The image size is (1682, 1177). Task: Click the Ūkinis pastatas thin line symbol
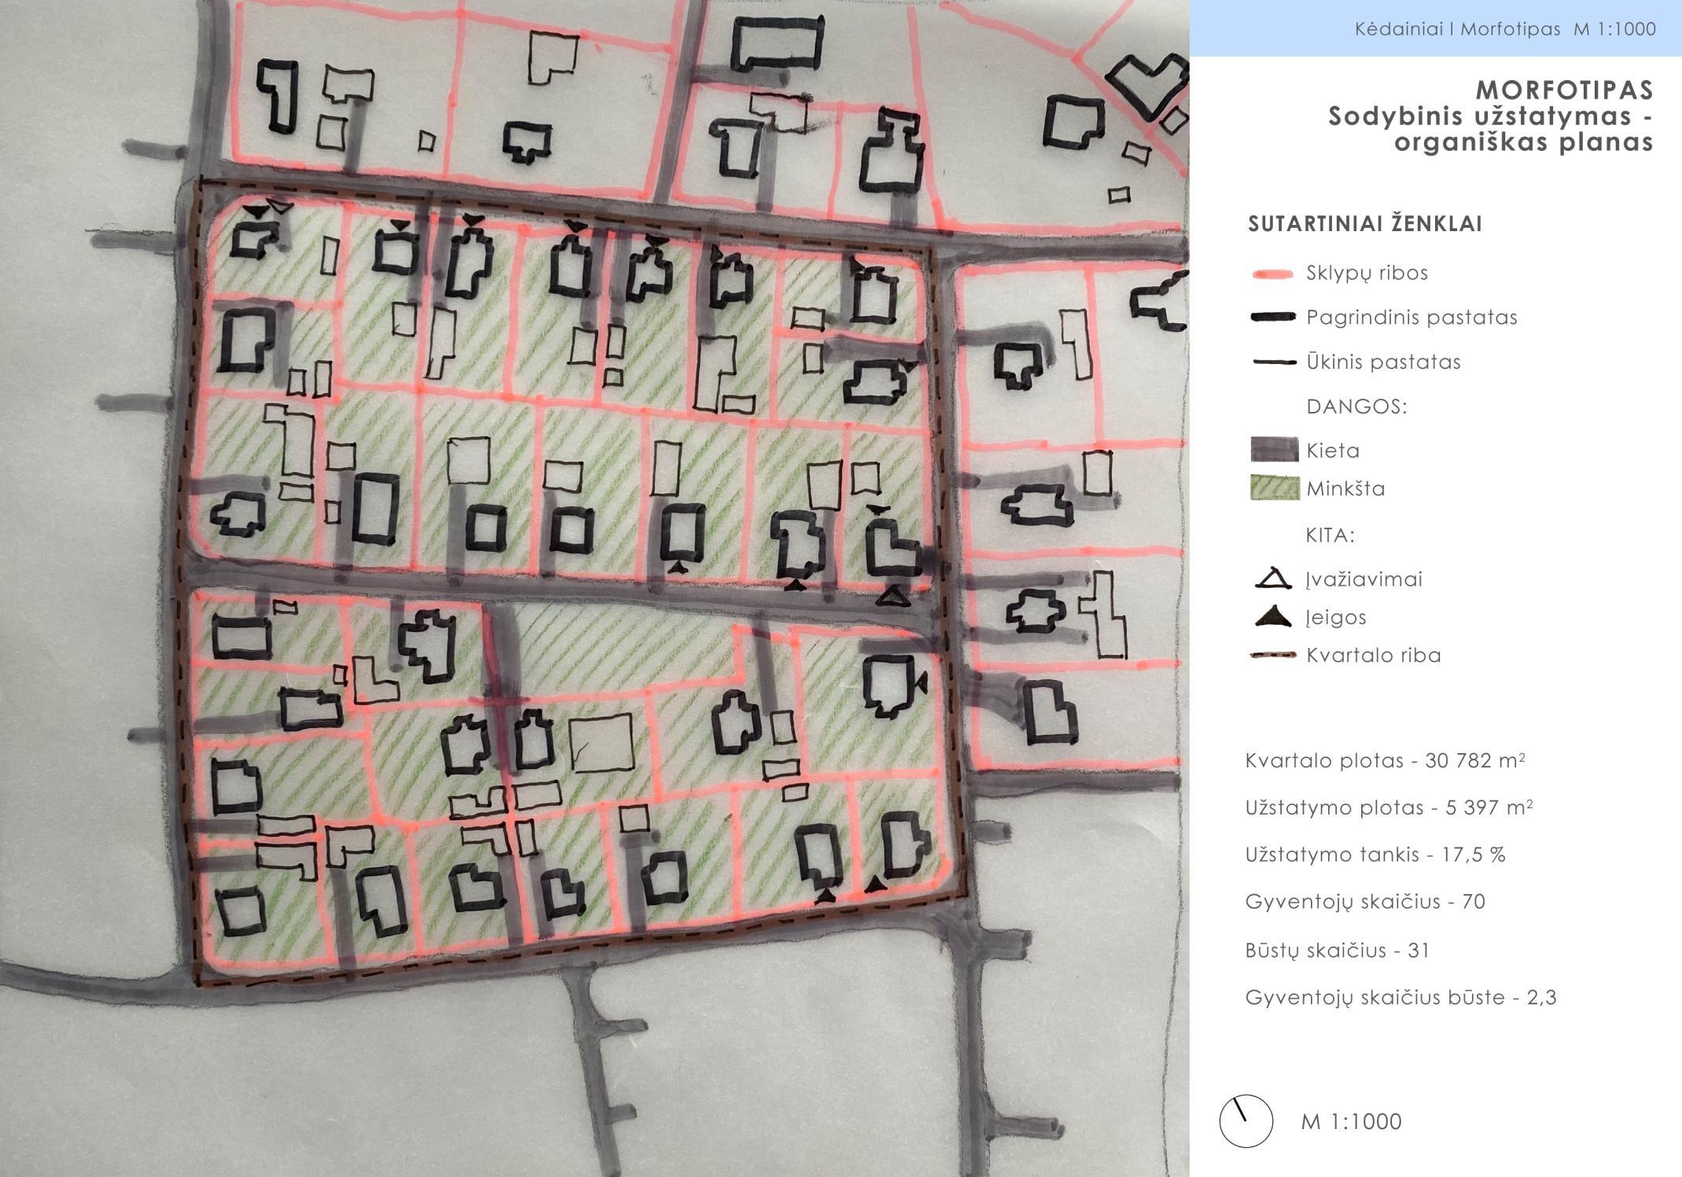point(1272,362)
